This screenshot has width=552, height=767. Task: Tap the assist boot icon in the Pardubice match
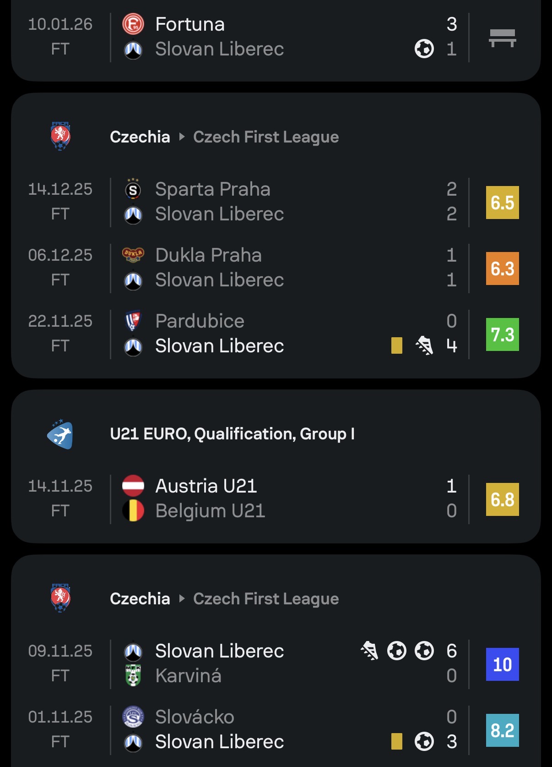pos(424,345)
